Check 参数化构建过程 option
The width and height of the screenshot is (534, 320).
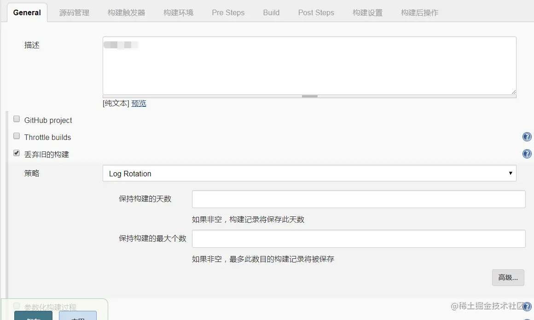tap(17, 305)
